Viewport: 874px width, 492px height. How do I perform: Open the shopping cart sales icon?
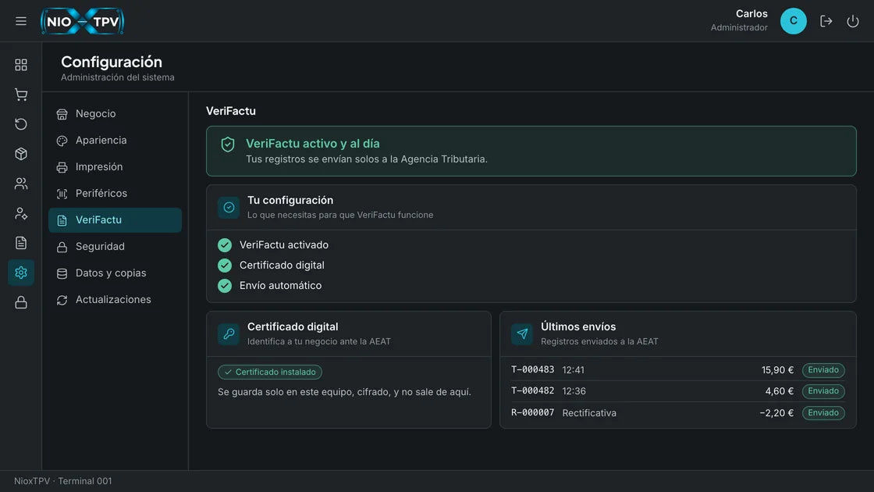[x=21, y=94]
